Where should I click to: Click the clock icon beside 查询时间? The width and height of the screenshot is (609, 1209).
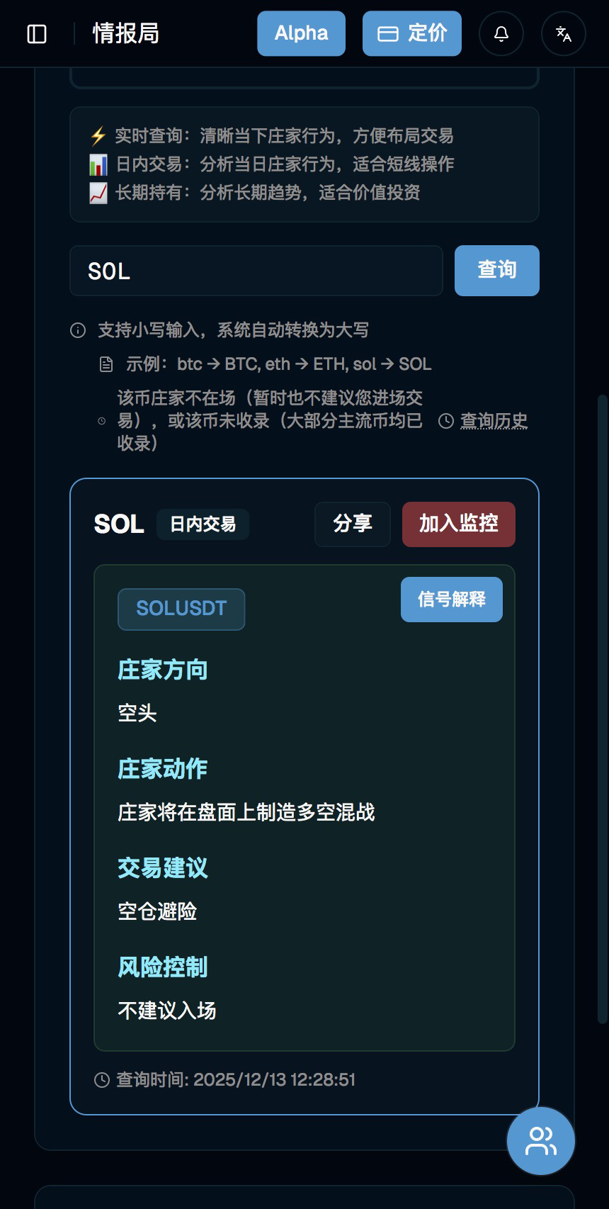102,1080
